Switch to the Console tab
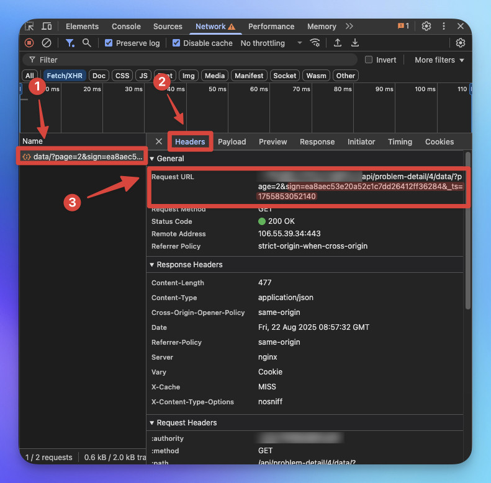The width and height of the screenshot is (491, 483). [x=126, y=26]
